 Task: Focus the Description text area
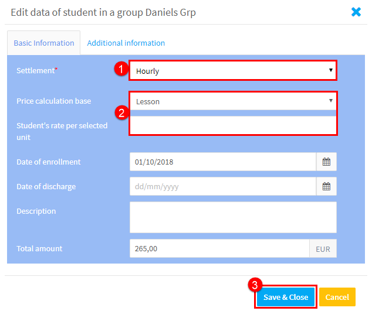point(233,217)
